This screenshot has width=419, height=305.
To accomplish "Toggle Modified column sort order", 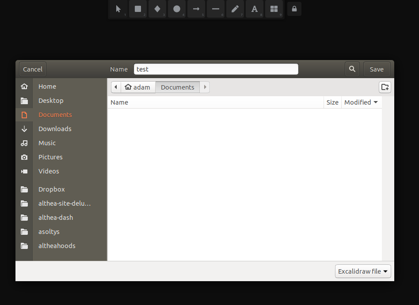I will click(361, 102).
